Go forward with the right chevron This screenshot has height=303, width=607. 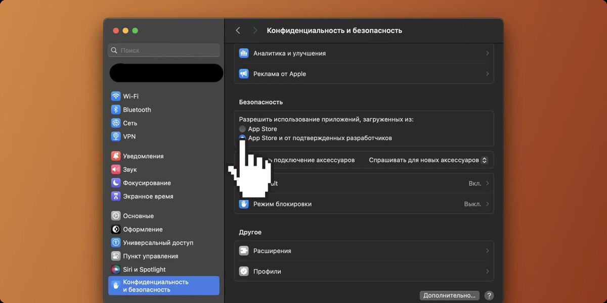click(x=255, y=30)
